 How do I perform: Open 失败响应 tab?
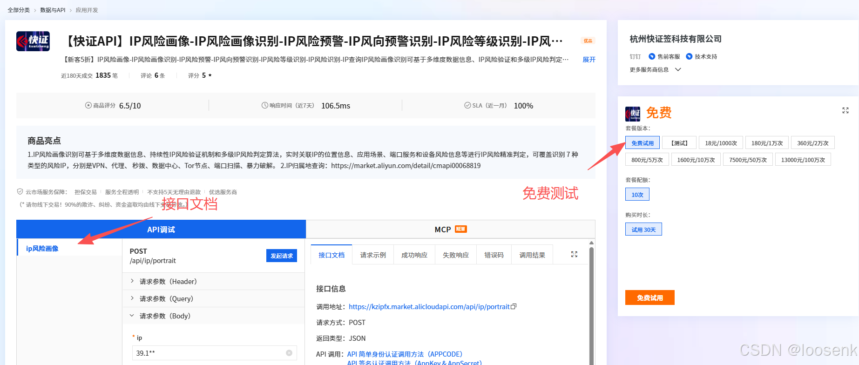click(x=456, y=255)
